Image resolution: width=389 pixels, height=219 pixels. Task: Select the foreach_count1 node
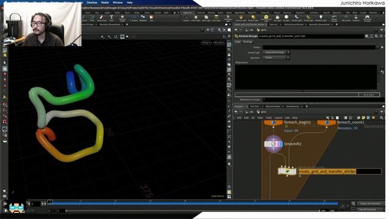(x=326, y=123)
